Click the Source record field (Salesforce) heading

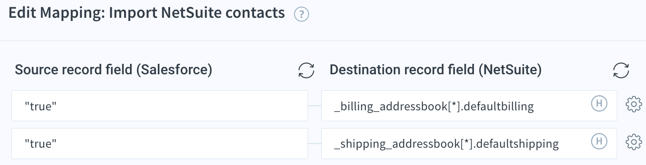(114, 70)
